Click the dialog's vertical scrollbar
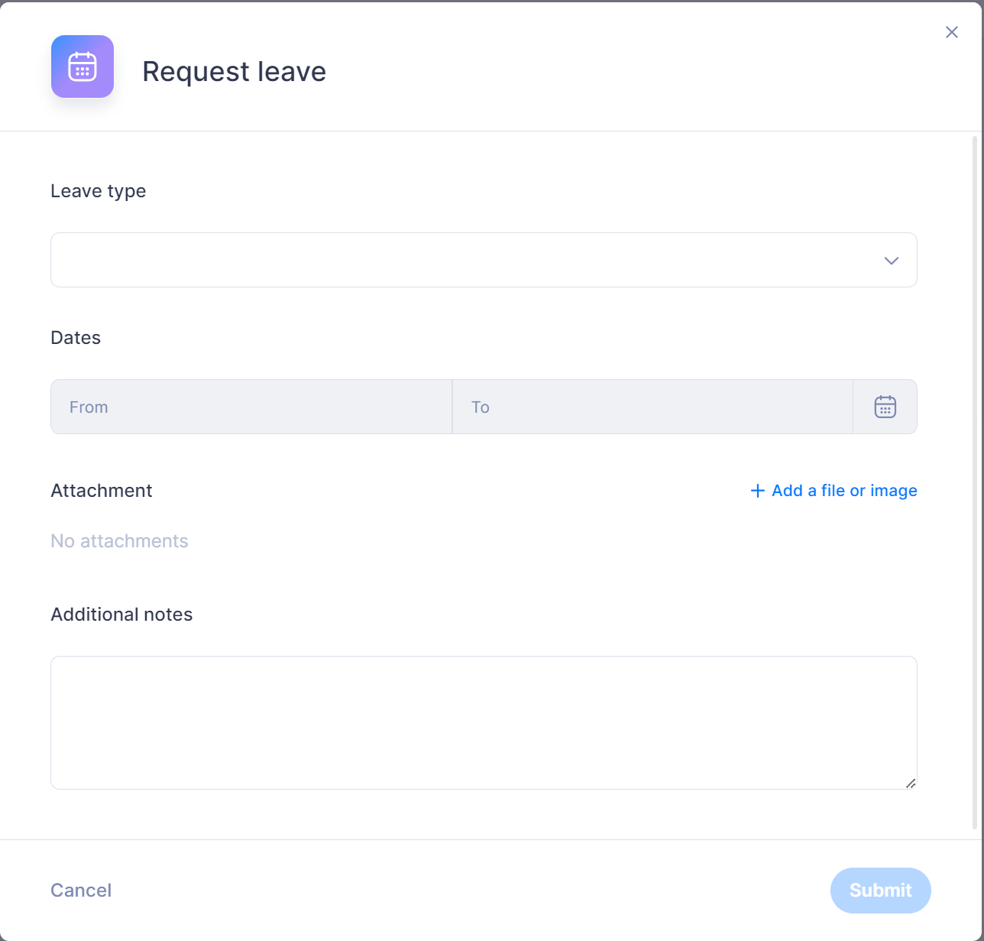The width and height of the screenshot is (984, 941). pos(974,483)
